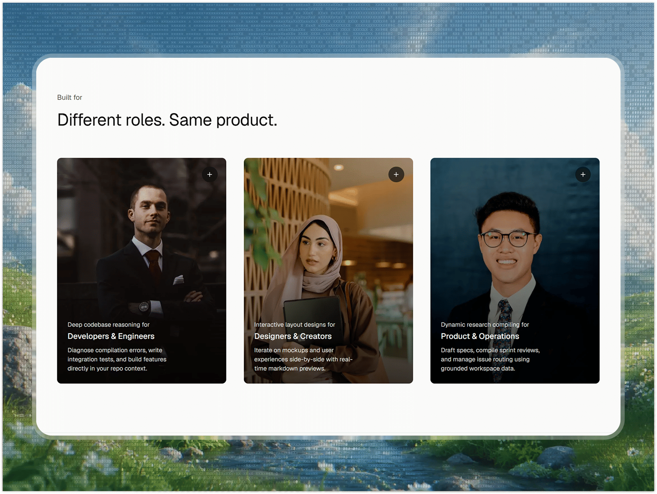Click the 'Iterate on mockups' description text
This screenshot has width=657, height=494.
pyautogui.click(x=303, y=359)
